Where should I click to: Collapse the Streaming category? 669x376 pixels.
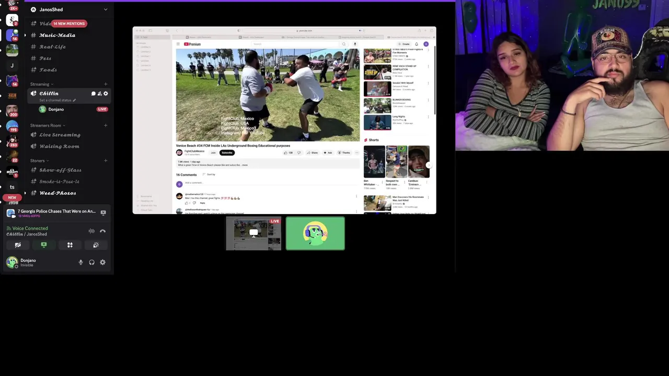[x=41, y=84]
